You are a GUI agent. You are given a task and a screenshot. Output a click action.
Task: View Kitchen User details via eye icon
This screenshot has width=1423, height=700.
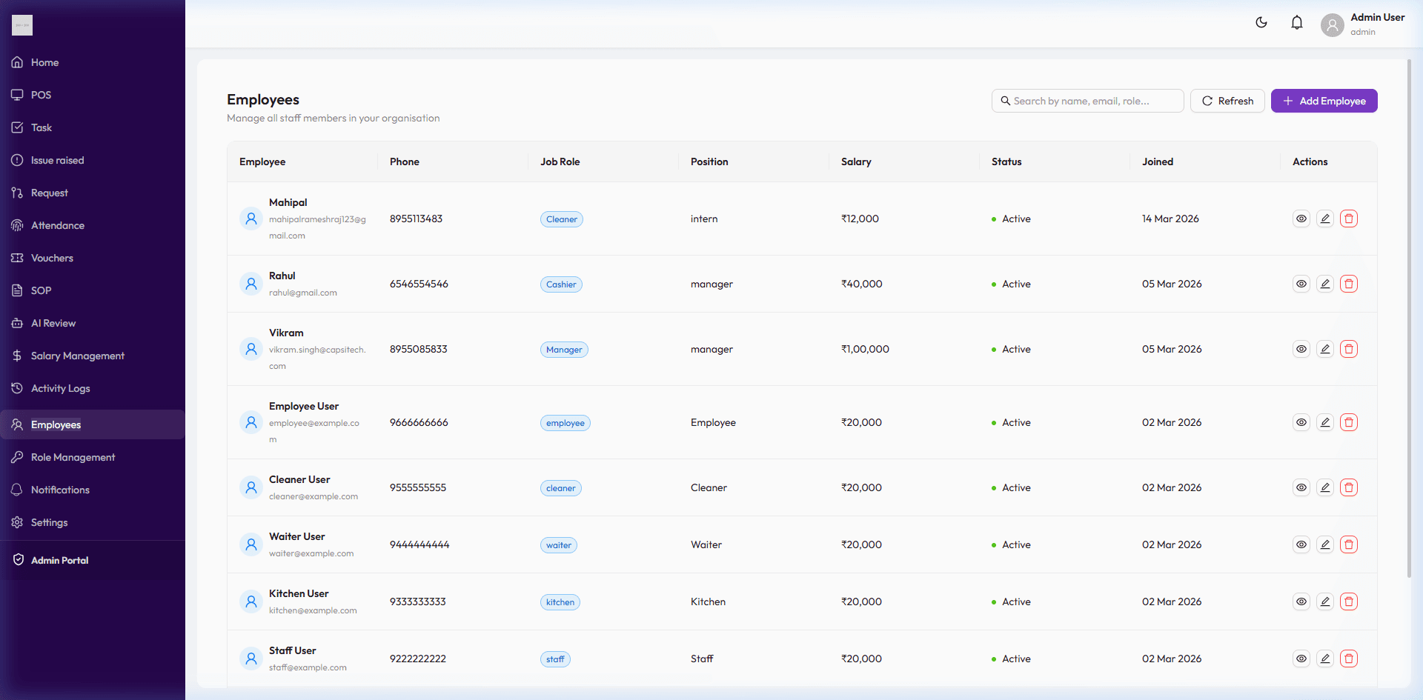tap(1301, 601)
